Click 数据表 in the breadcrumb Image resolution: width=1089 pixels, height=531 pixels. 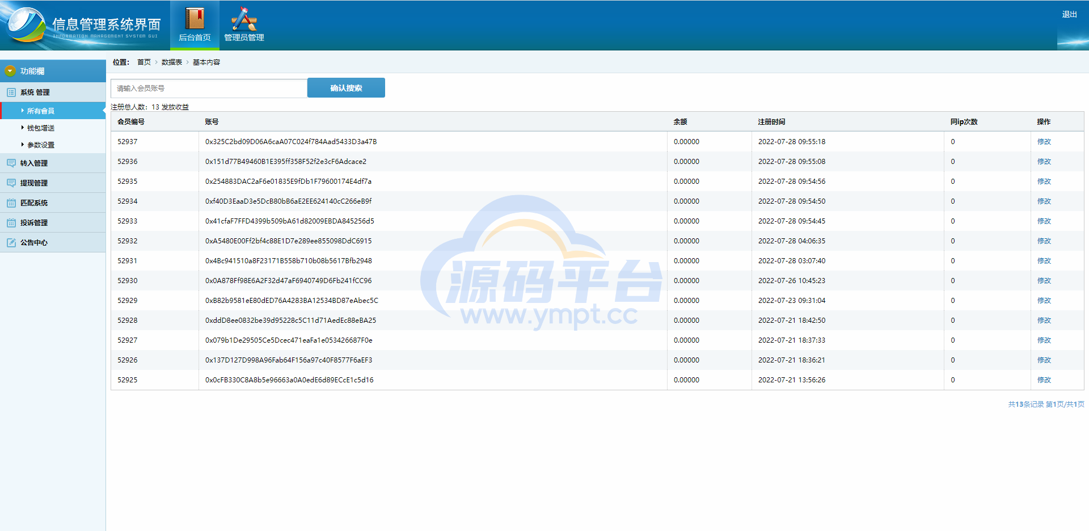(172, 62)
